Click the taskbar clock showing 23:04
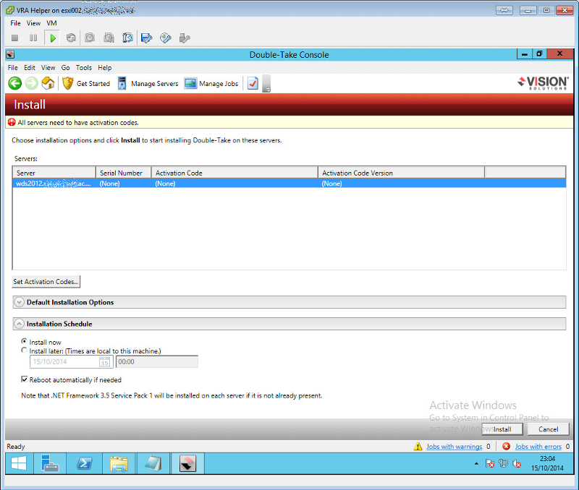579x490 pixels. point(547,463)
